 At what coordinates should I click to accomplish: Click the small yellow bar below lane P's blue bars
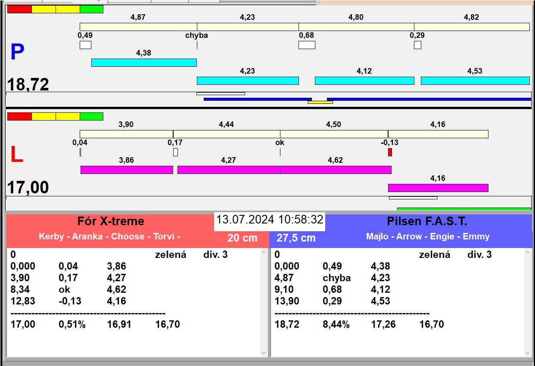320,102
